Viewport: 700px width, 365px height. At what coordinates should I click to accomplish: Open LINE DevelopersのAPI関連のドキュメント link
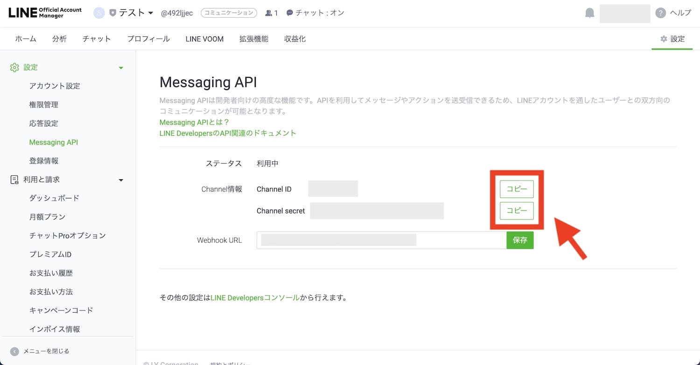click(228, 133)
